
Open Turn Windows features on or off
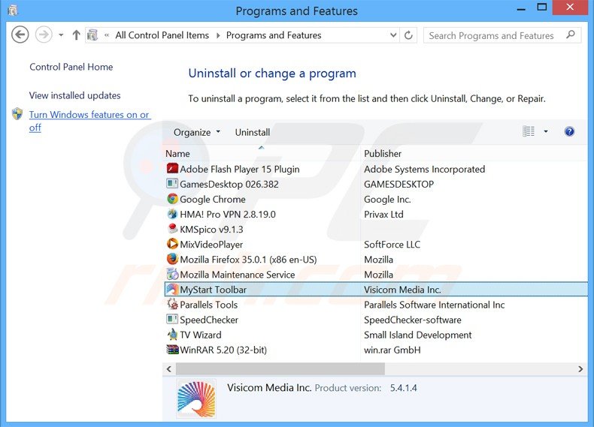tap(89, 121)
